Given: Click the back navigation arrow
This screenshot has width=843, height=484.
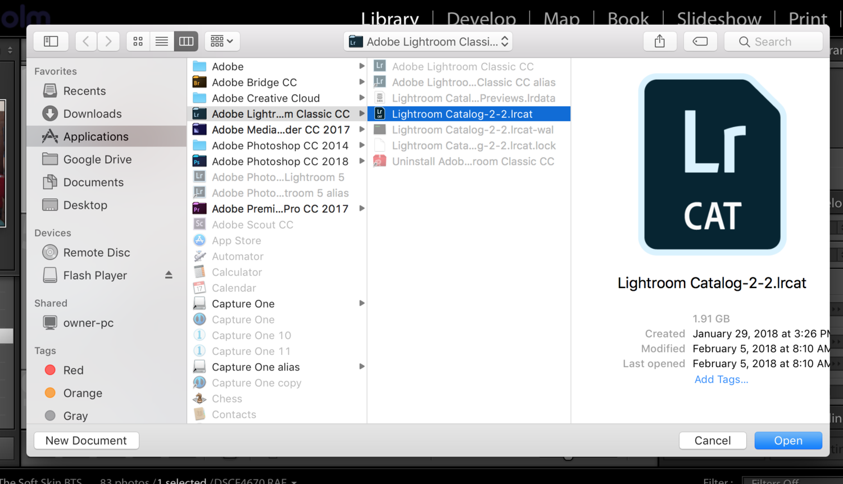Looking at the screenshot, I should (x=86, y=42).
